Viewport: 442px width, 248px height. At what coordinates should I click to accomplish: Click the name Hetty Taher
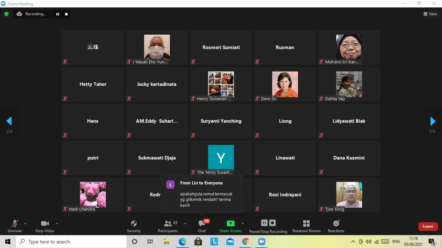tap(93, 84)
